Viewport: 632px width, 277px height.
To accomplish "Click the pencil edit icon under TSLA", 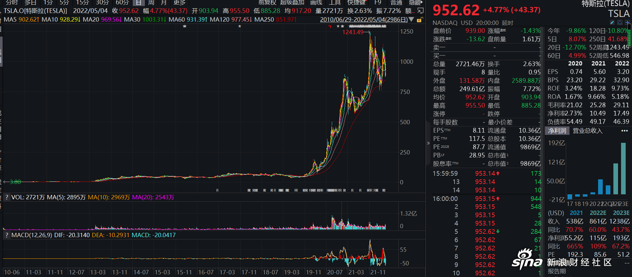I will [x=612, y=22].
